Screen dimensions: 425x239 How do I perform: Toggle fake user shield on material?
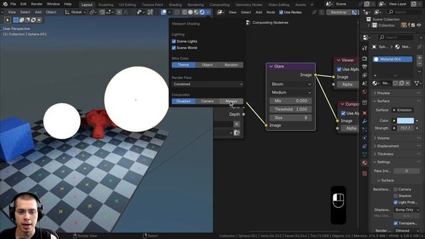(396, 83)
